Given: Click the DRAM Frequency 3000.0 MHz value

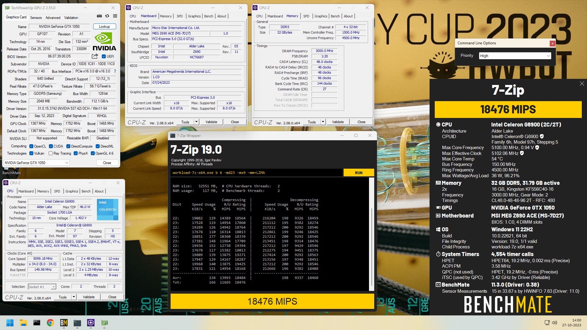Looking at the screenshot, I should click(x=324, y=51).
